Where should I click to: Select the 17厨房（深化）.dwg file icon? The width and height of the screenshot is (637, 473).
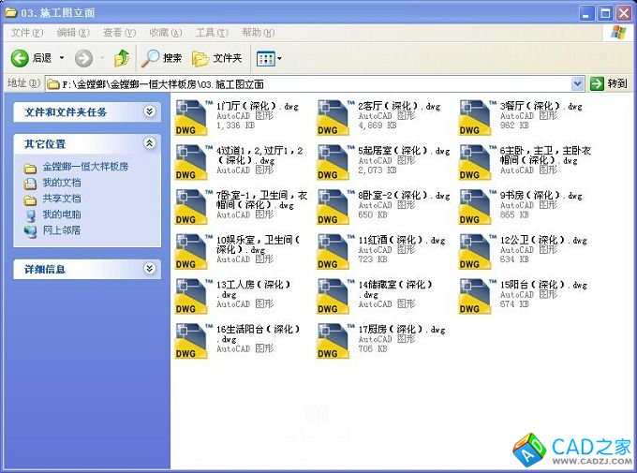pyautogui.click(x=335, y=342)
